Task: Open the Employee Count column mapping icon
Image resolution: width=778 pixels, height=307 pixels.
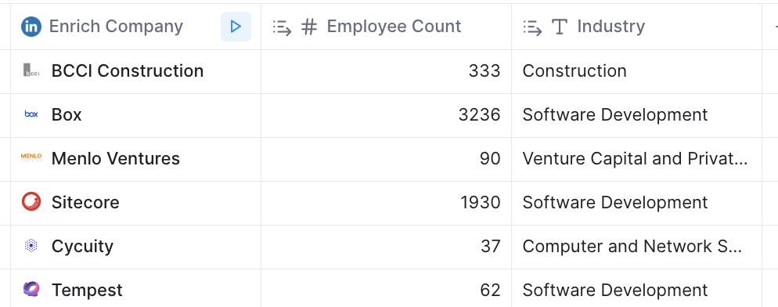Action: [x=282, y=27]
